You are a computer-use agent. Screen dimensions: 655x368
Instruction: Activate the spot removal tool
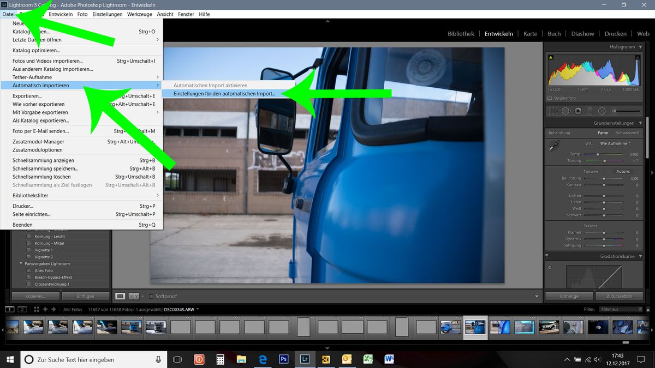pyautogui.click(x=565, y=111)
